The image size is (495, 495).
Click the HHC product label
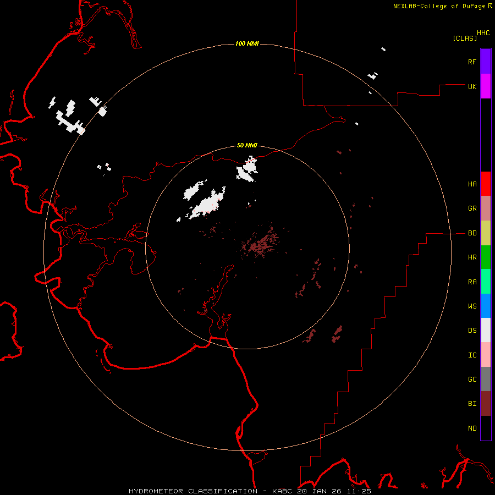point(483,33)
